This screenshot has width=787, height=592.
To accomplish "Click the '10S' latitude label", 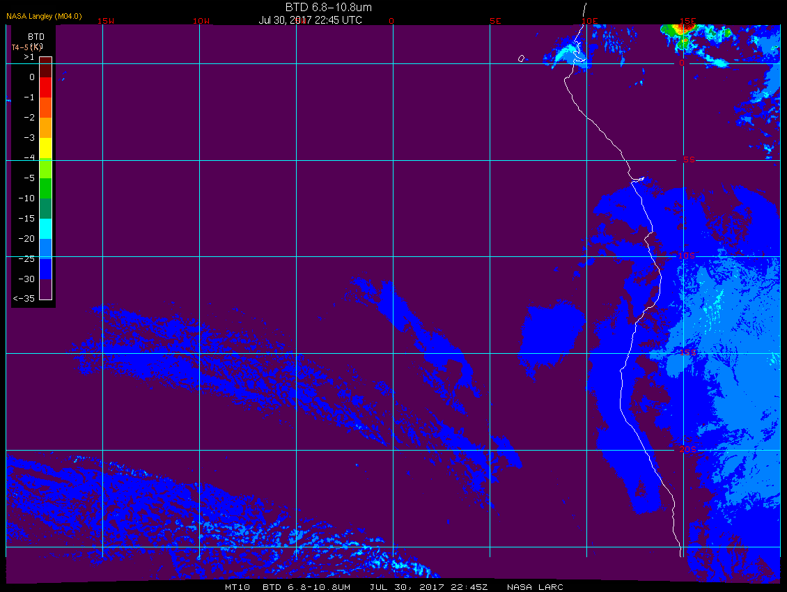I will coord(687,256).
